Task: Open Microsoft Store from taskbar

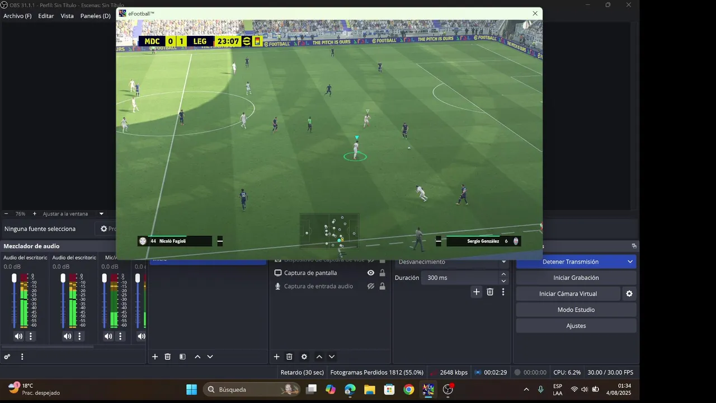Action: point(389,390)
